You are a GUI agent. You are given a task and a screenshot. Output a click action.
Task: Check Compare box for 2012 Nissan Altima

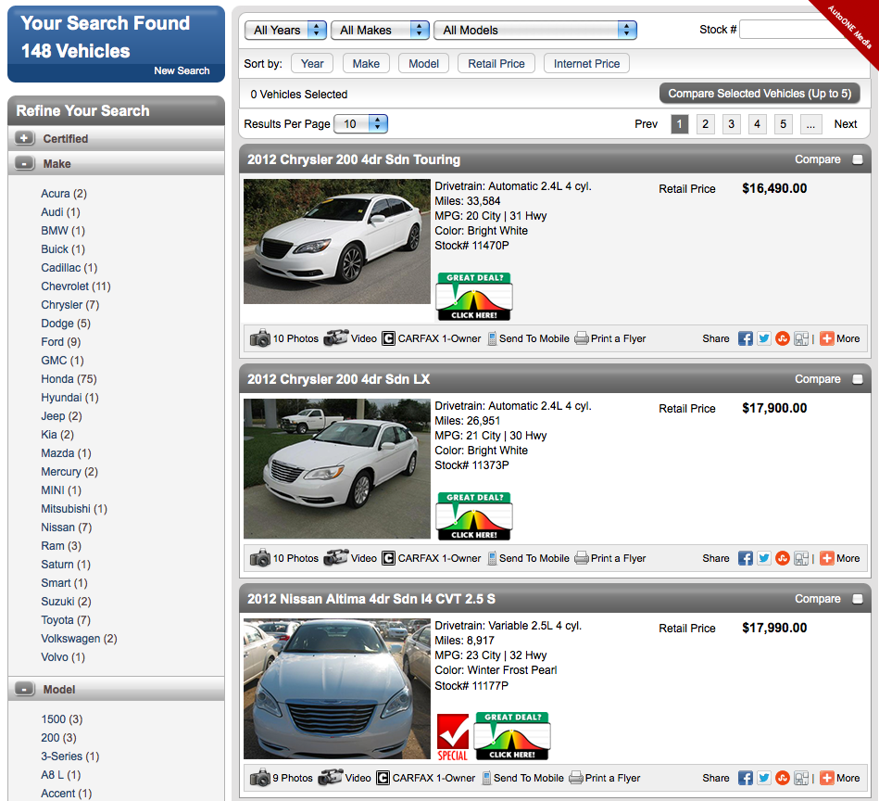coord(858,600)
